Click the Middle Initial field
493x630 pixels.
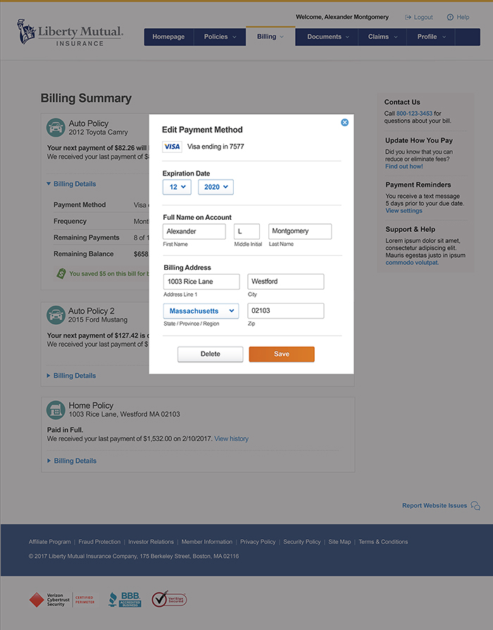[247, 231]
